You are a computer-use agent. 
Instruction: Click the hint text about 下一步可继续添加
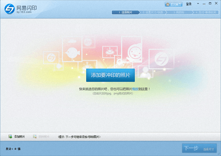click(x=79, y=137)
